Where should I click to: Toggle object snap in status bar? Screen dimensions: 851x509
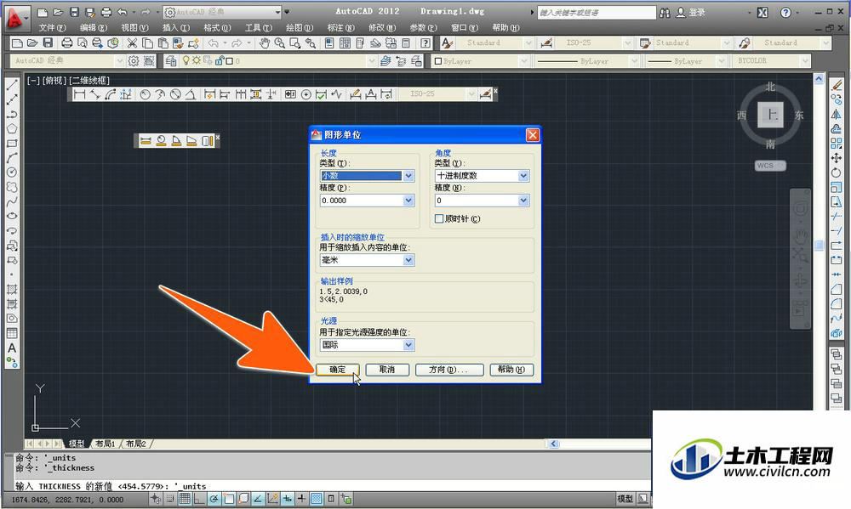[x=228, y=498]
